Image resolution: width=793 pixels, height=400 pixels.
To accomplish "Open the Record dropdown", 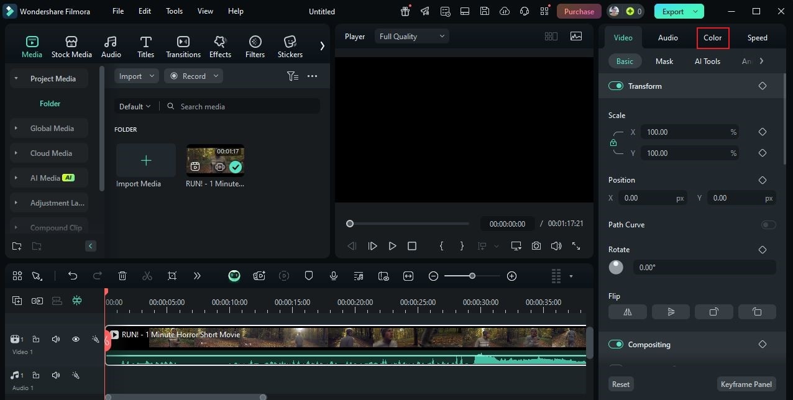I will (194, 76).
